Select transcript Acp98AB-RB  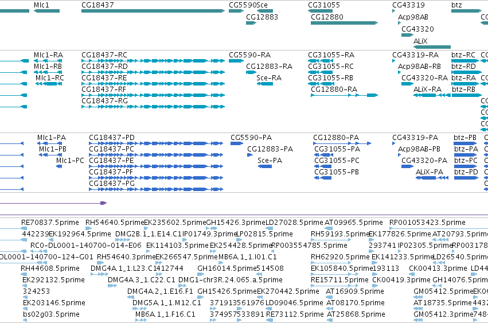420,67
